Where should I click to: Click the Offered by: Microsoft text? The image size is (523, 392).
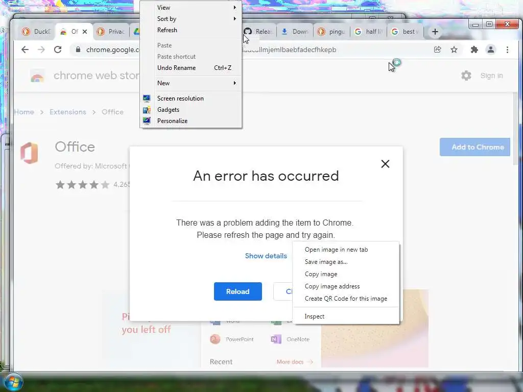[91, 166]
